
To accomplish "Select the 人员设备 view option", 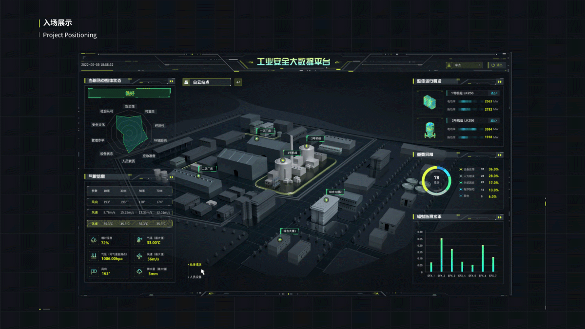I will pos(195,277).
